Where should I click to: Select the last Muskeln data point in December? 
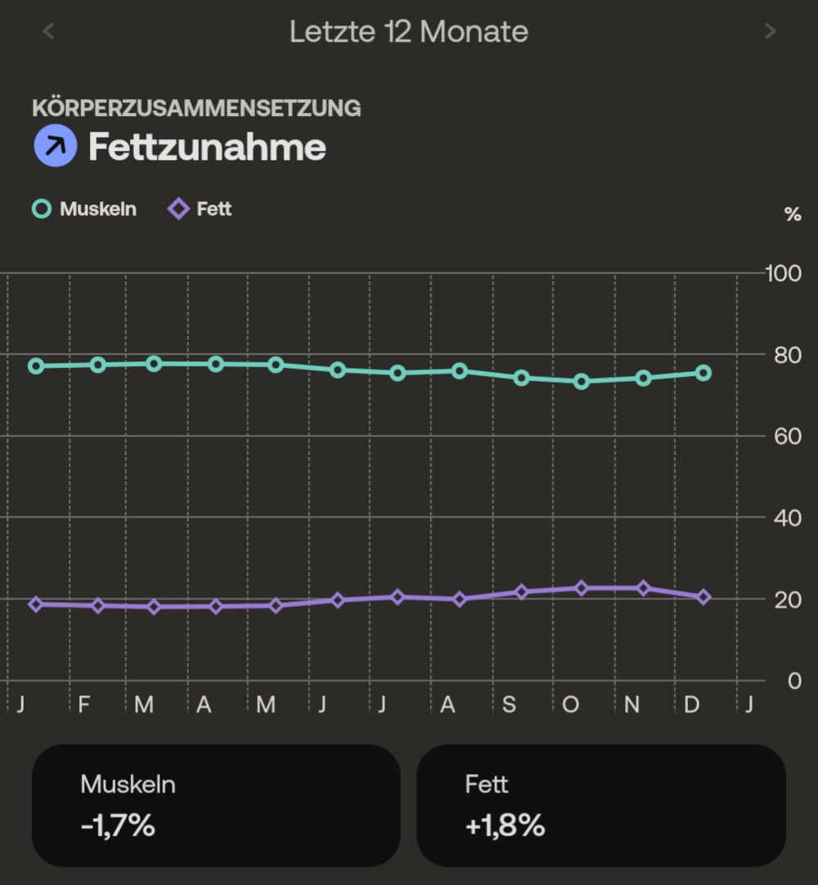(x=703, y=373)
